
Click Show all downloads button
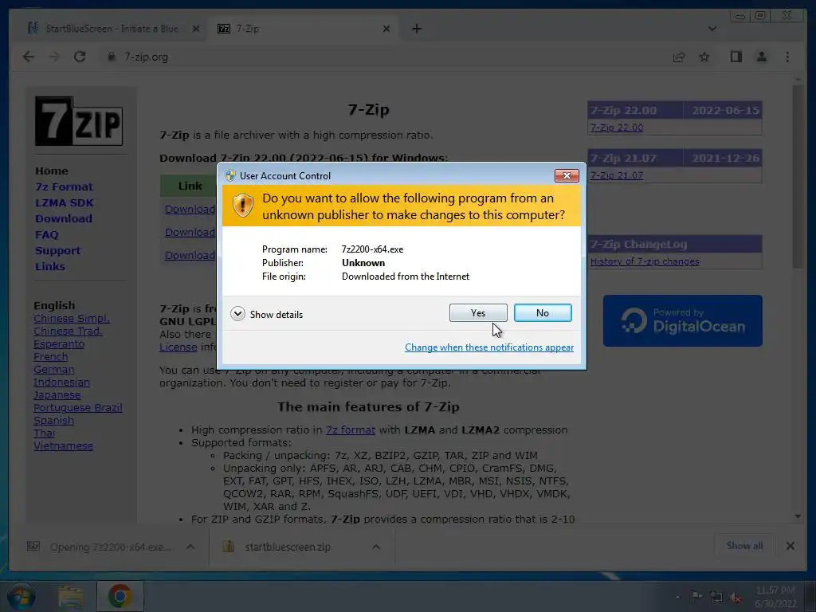(745, 545)
